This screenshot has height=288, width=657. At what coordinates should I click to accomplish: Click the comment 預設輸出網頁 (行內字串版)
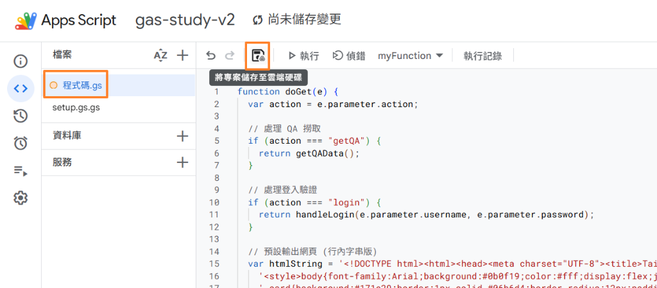tap(312, 251)
